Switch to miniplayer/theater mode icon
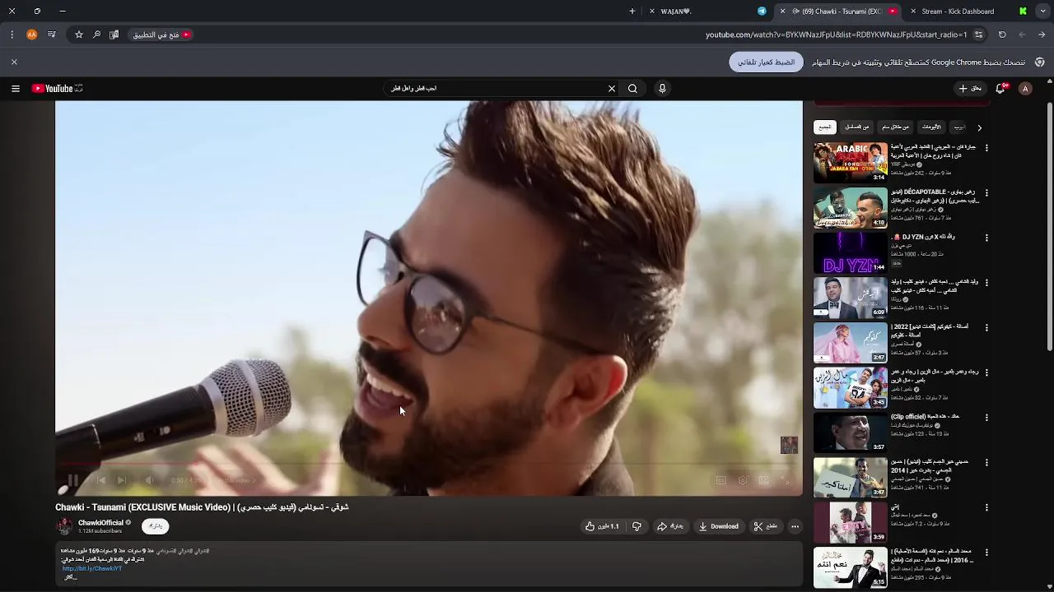Viewport: 1054px width, 592px height. click(x=764, y=480)
